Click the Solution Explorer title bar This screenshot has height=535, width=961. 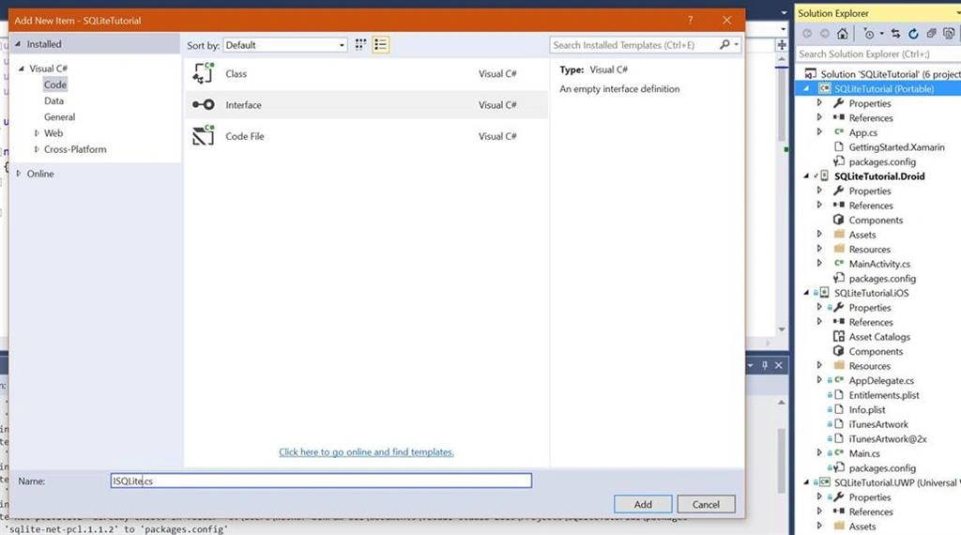(877, 13)
